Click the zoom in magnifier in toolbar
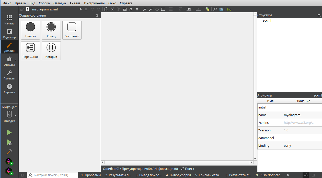Image resolution: width=322 pixels, height=178 pixels. point(144,9)
